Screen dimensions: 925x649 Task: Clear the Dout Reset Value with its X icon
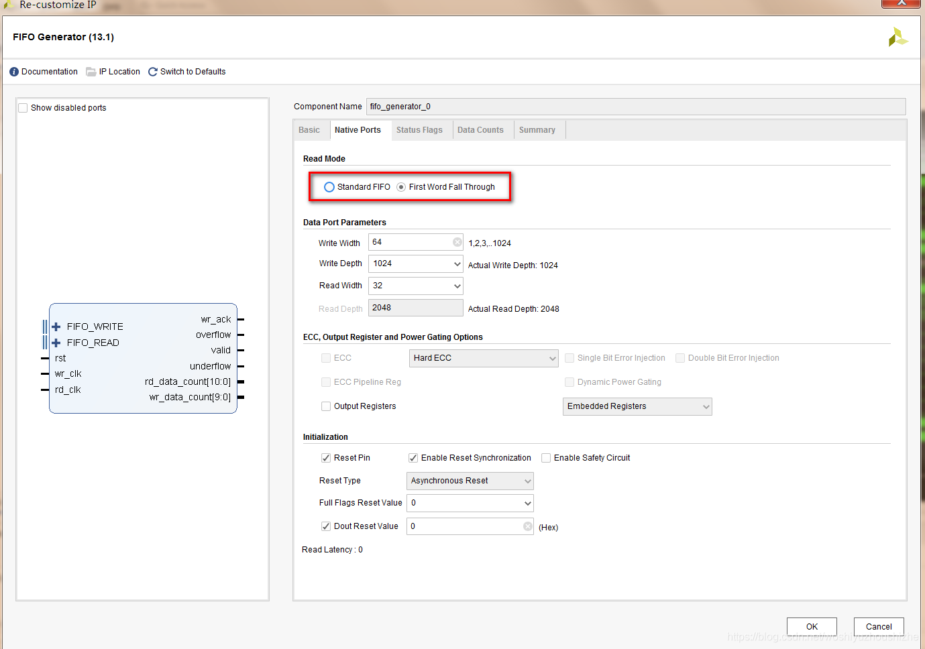coord(528,526)
